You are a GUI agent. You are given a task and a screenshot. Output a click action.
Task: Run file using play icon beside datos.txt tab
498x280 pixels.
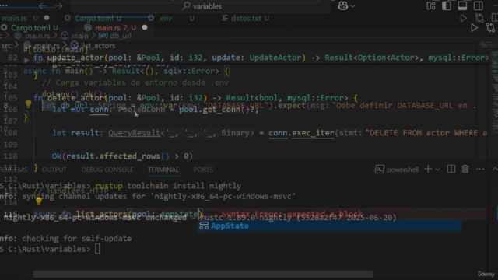[464, 18]
